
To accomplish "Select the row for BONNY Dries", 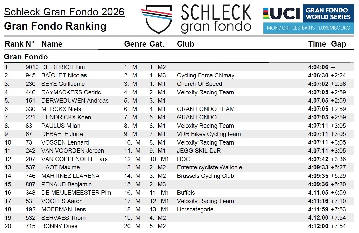I will click(x=179, y=226).
